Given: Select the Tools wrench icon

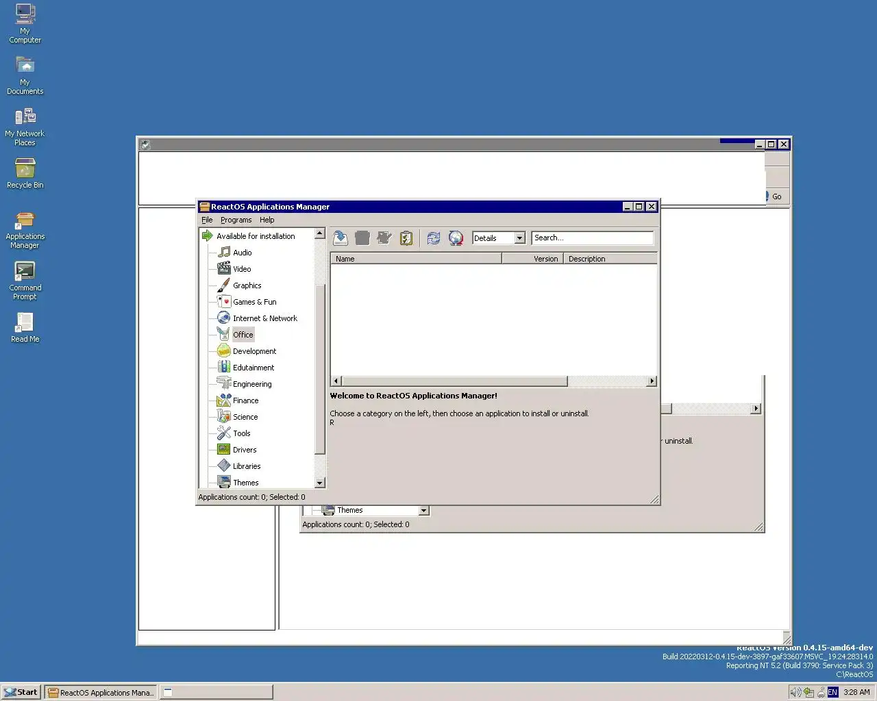Looking at the screenshot, I should (224, 433).
